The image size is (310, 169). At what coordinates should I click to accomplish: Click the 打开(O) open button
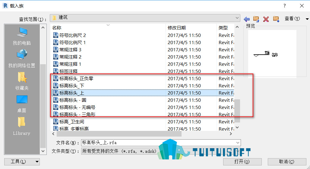[x=242, y=162]
